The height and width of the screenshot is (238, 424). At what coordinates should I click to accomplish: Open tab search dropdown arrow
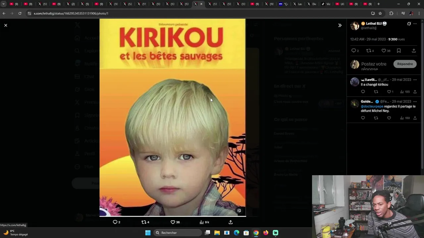(x=3, y=4)
